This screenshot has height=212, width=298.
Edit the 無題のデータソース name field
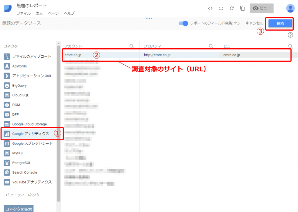coord(22,23)
